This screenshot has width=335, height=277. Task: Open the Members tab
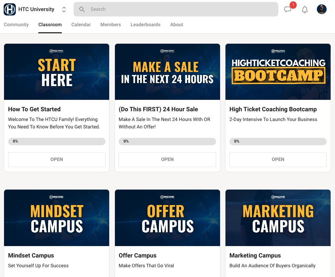[x=111, y=25]
